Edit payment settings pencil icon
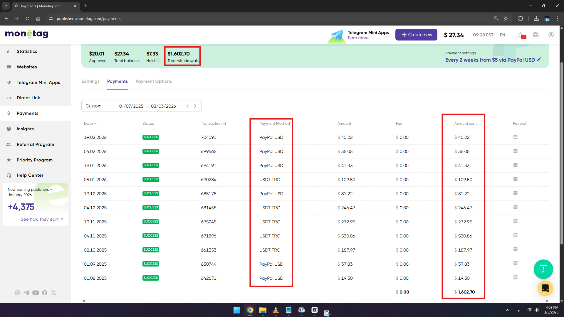The image size is (564, 317). point(539,60)
